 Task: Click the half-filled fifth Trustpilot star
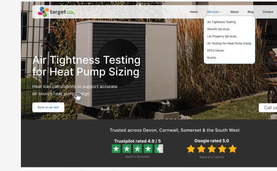point(159,149)
